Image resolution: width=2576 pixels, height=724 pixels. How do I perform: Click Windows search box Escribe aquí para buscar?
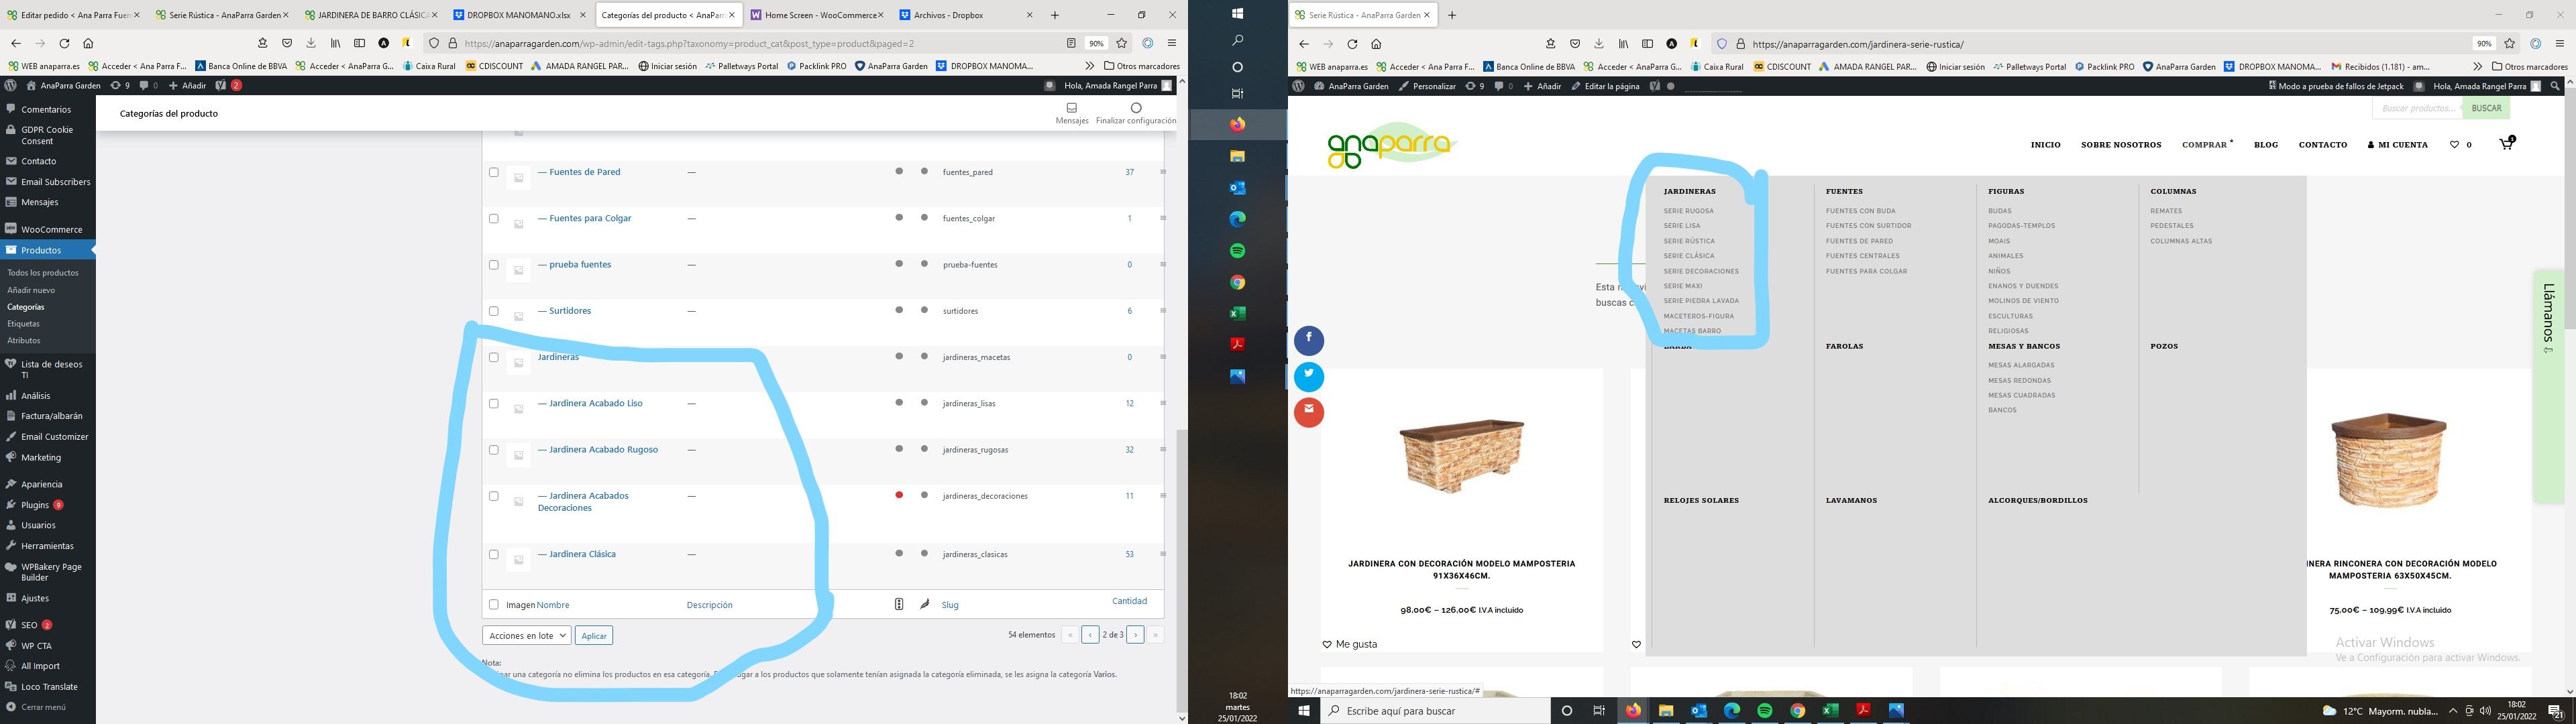pyautogui.click(x=1436, y=711)
